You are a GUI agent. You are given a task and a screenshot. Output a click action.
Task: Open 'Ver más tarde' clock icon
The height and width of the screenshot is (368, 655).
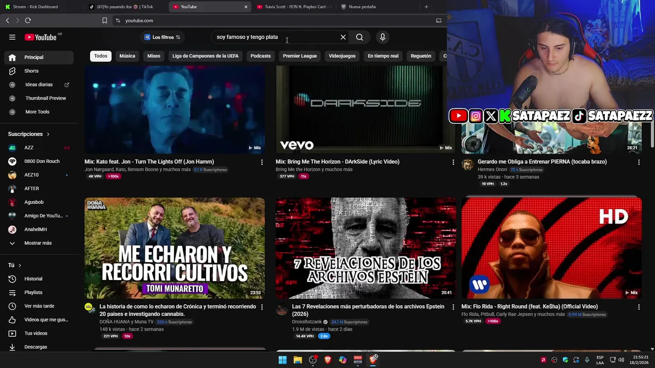pos(12,306)
